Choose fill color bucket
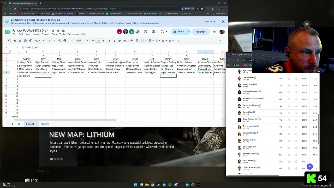Screen dimensions: 334x188 (x=131, y=40)
